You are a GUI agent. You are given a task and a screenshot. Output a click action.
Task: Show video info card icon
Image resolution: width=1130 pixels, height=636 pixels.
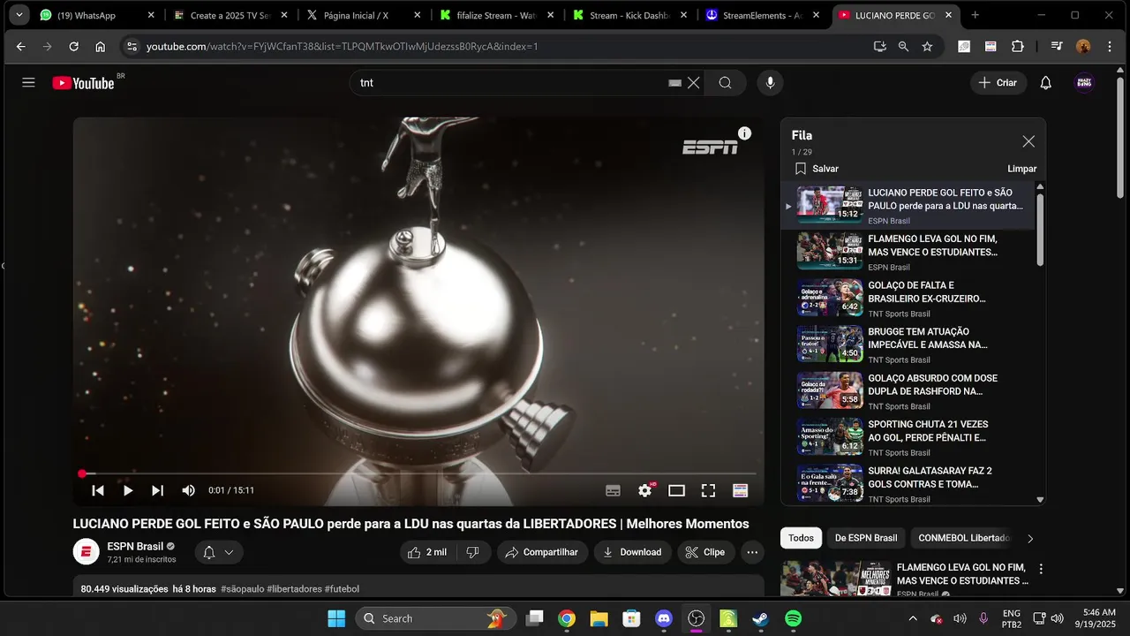point(744,133)
